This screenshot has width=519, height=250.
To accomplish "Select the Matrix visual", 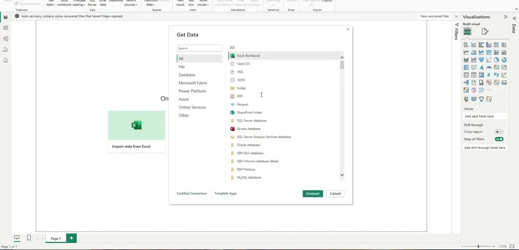I will click(481, 75).
